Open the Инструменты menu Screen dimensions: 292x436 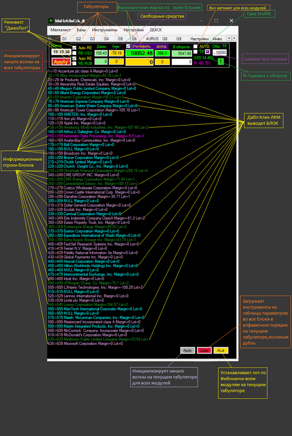pos(105,30)
